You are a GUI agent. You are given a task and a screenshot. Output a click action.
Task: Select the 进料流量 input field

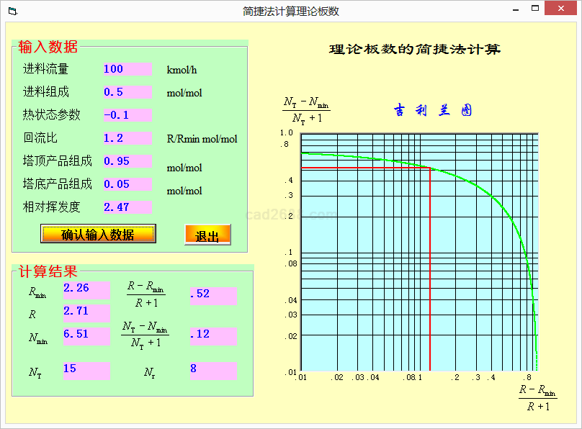click(x=127, y=69)
